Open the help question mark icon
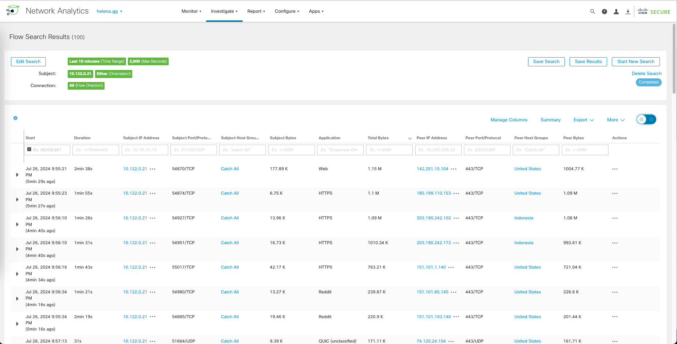This screenshot has width=677, height=344. [x=605, y=12]
